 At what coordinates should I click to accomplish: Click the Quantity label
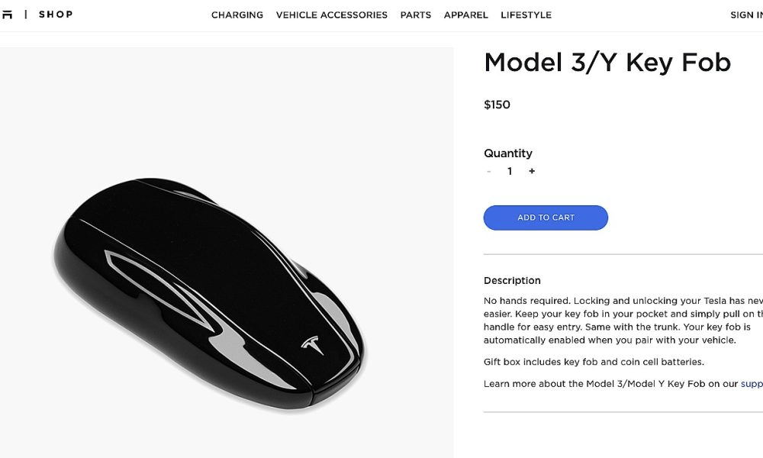[x=507, y=153]
